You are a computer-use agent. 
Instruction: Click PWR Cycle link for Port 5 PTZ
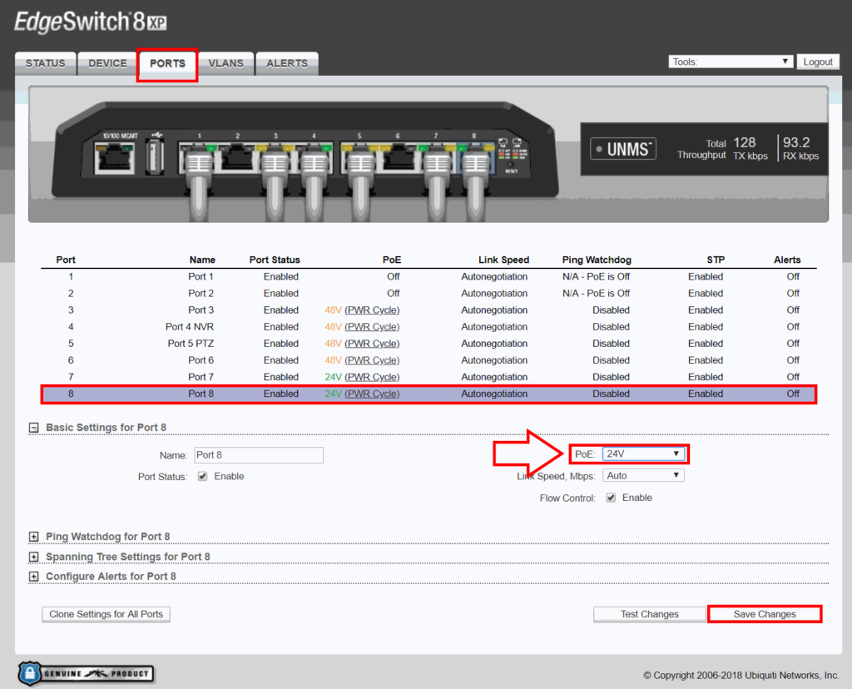372,344
